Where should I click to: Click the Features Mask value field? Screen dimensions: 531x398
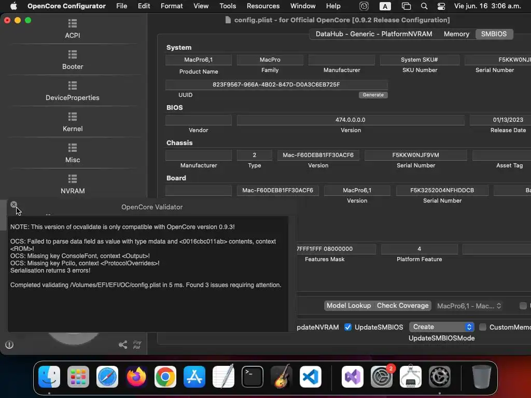click(x=336, y=249)
